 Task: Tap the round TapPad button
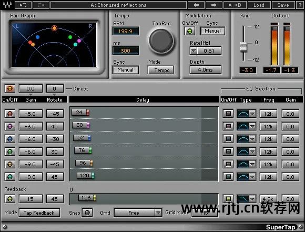(161, 41)
